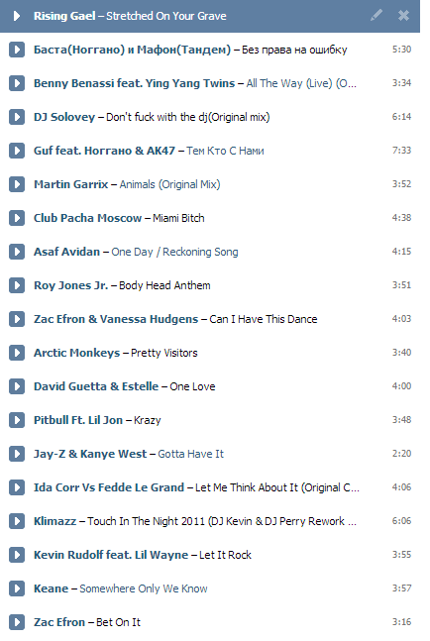This screenshot has height=641, width=430.
Task: Play Arctic Monkeys Pretty Visitors
Action: point(17,353)
